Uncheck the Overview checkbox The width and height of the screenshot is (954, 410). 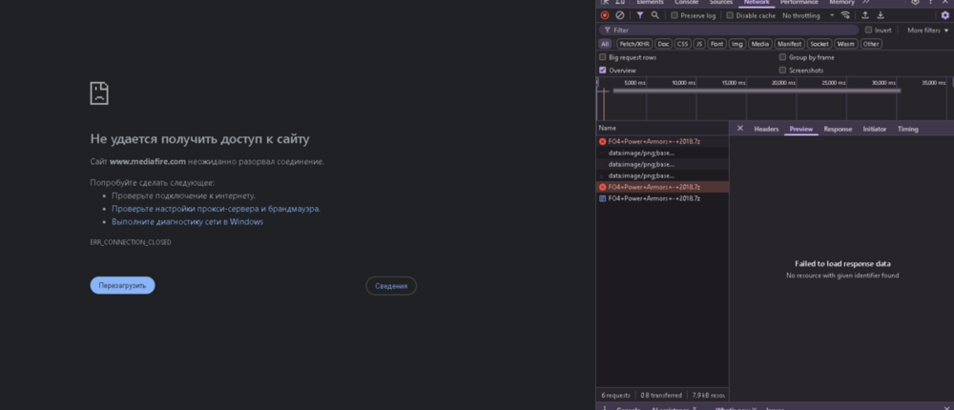602,70
